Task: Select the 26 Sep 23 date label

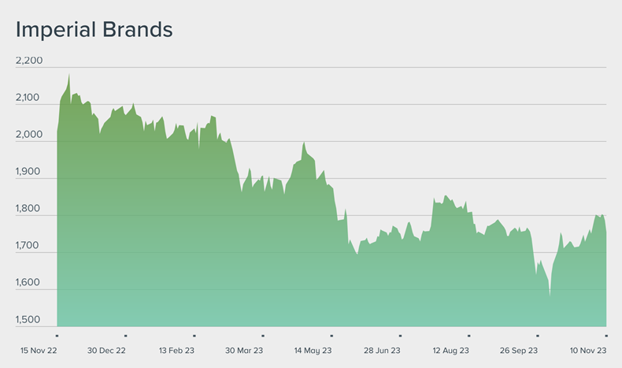Action: click(520, 351)
